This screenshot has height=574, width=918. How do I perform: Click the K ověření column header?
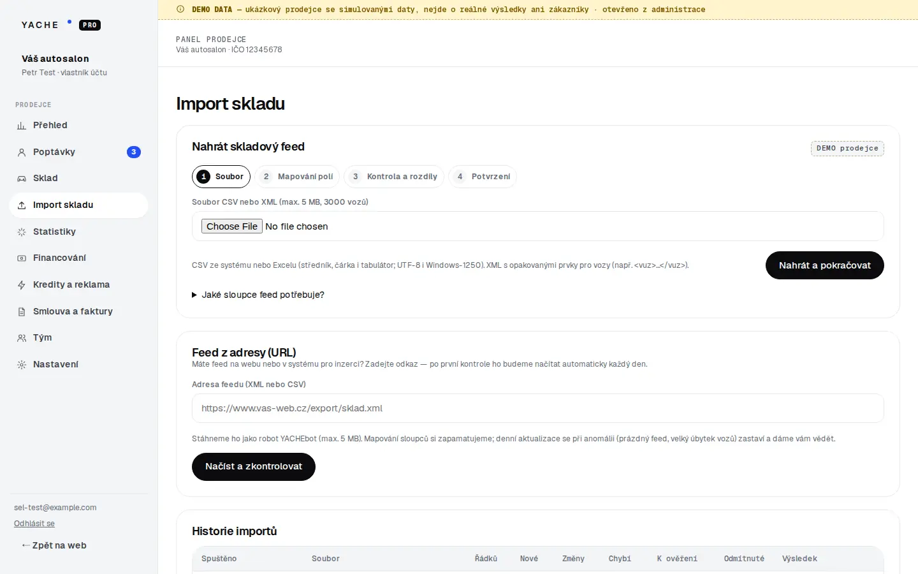click(x=677, y=559)
